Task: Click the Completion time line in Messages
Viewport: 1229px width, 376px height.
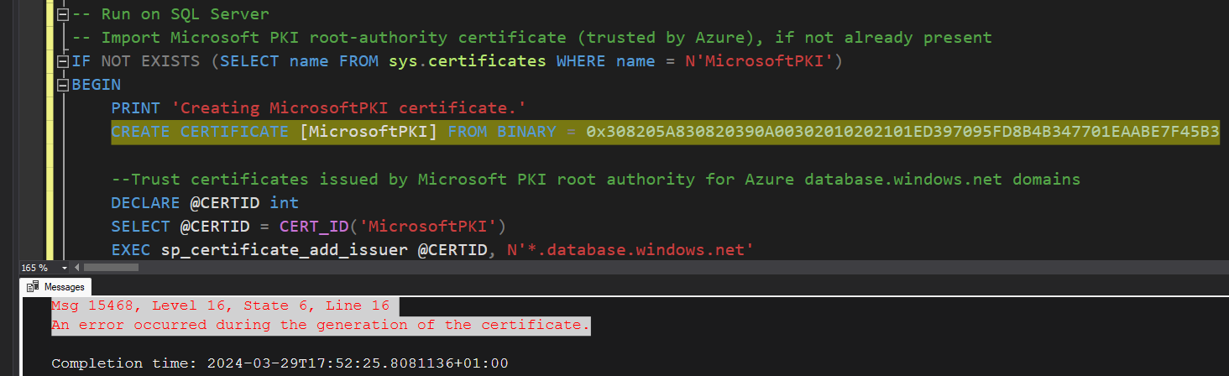Action: click(x=280, y=363)
